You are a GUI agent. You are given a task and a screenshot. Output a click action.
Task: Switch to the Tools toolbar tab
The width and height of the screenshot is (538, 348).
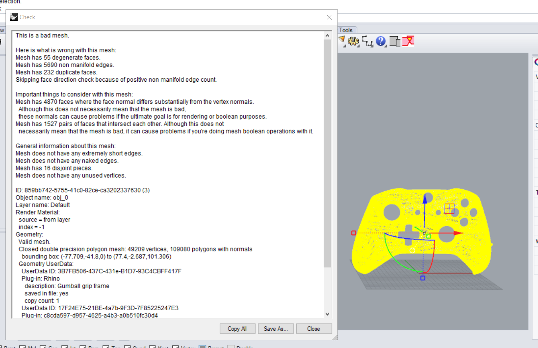coord(346,30)
